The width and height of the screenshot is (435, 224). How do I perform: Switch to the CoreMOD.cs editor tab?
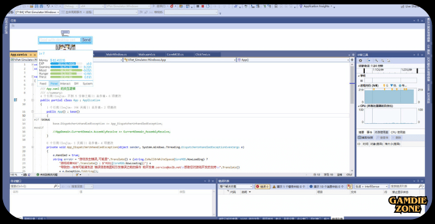click(175, 55)
